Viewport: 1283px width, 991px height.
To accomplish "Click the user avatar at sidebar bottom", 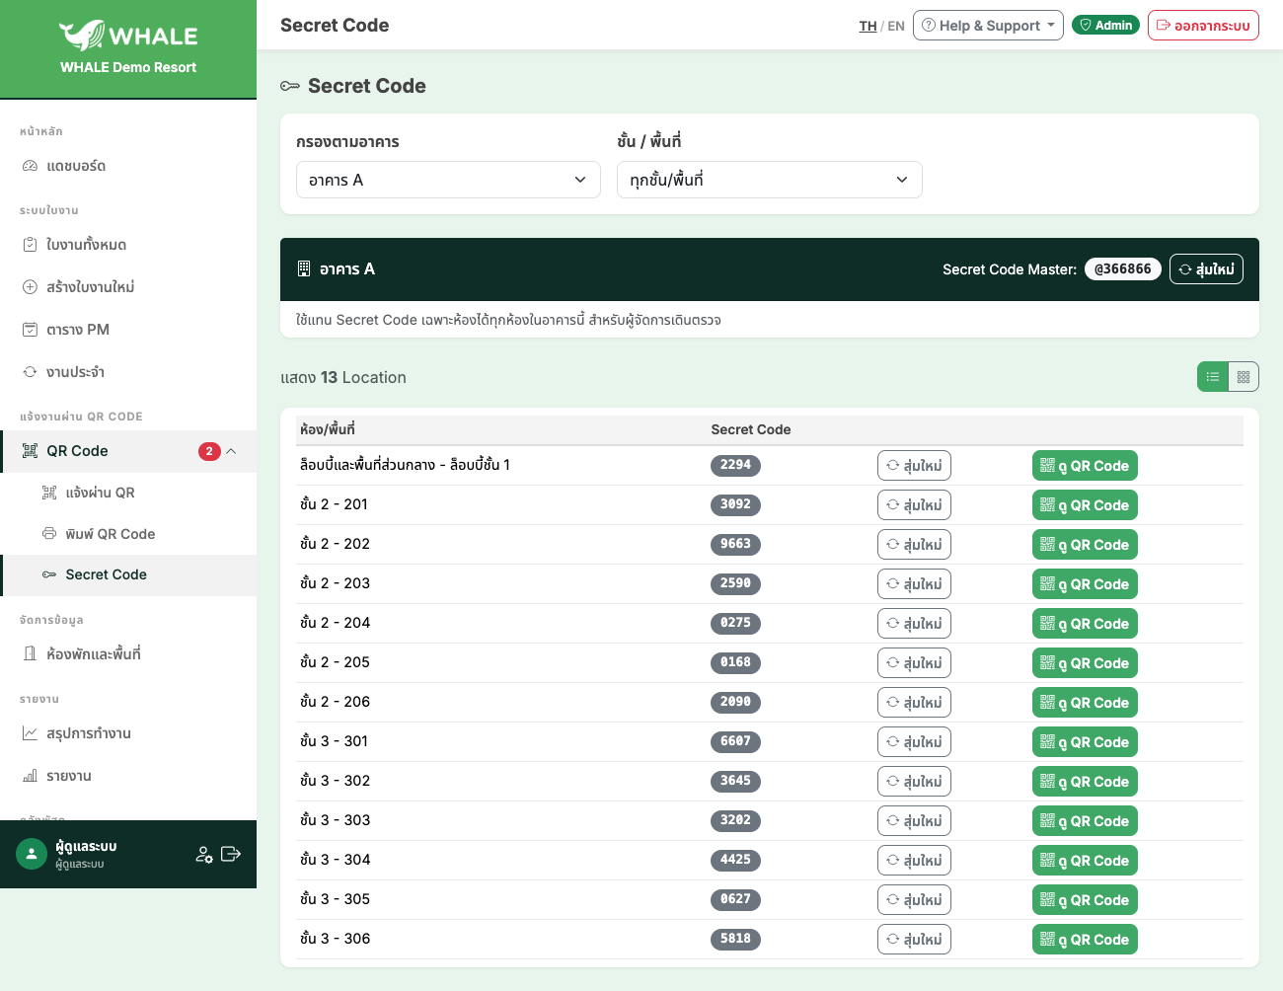I will click(32, 854).
